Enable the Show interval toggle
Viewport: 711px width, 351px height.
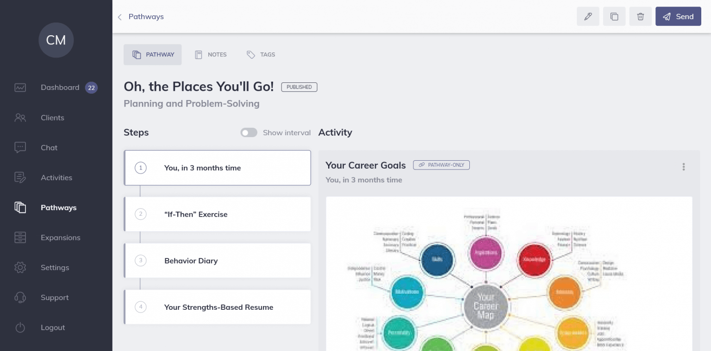249,132
